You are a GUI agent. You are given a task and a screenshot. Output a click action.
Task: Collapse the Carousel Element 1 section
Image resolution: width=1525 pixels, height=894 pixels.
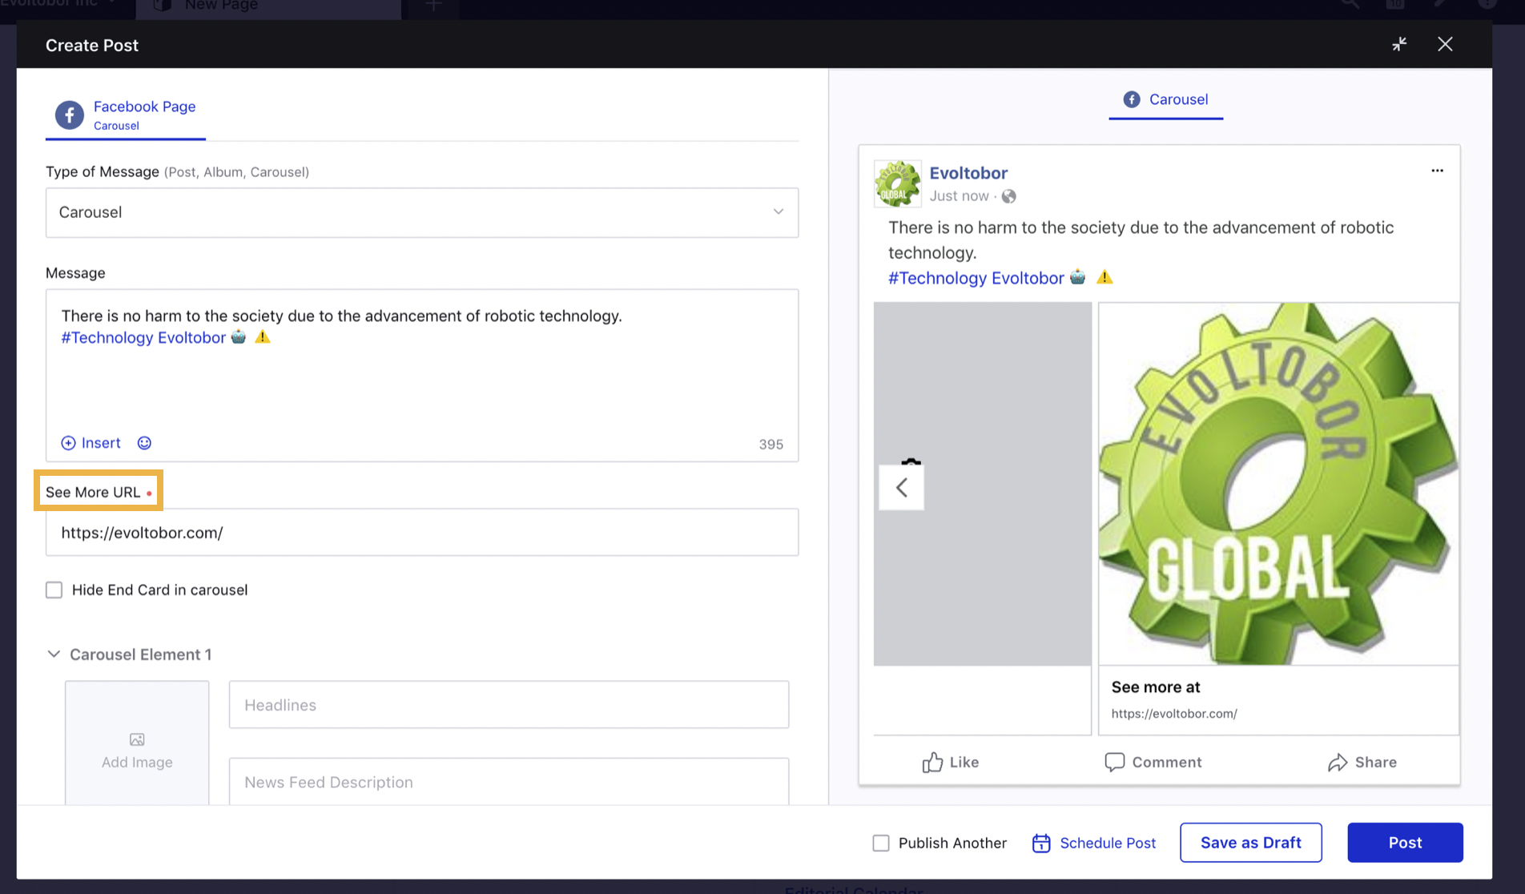click(54, 654)
